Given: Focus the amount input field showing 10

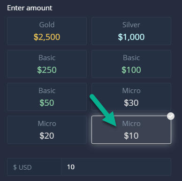Looking at the screenshot, I should (116, 167).
